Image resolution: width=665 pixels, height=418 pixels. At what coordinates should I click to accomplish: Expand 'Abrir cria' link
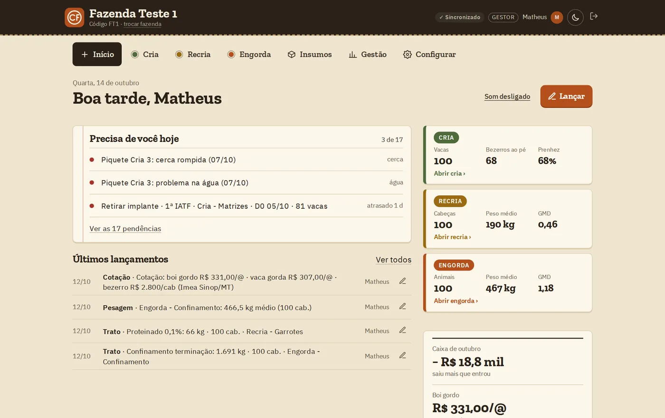(x=449, y=174)
